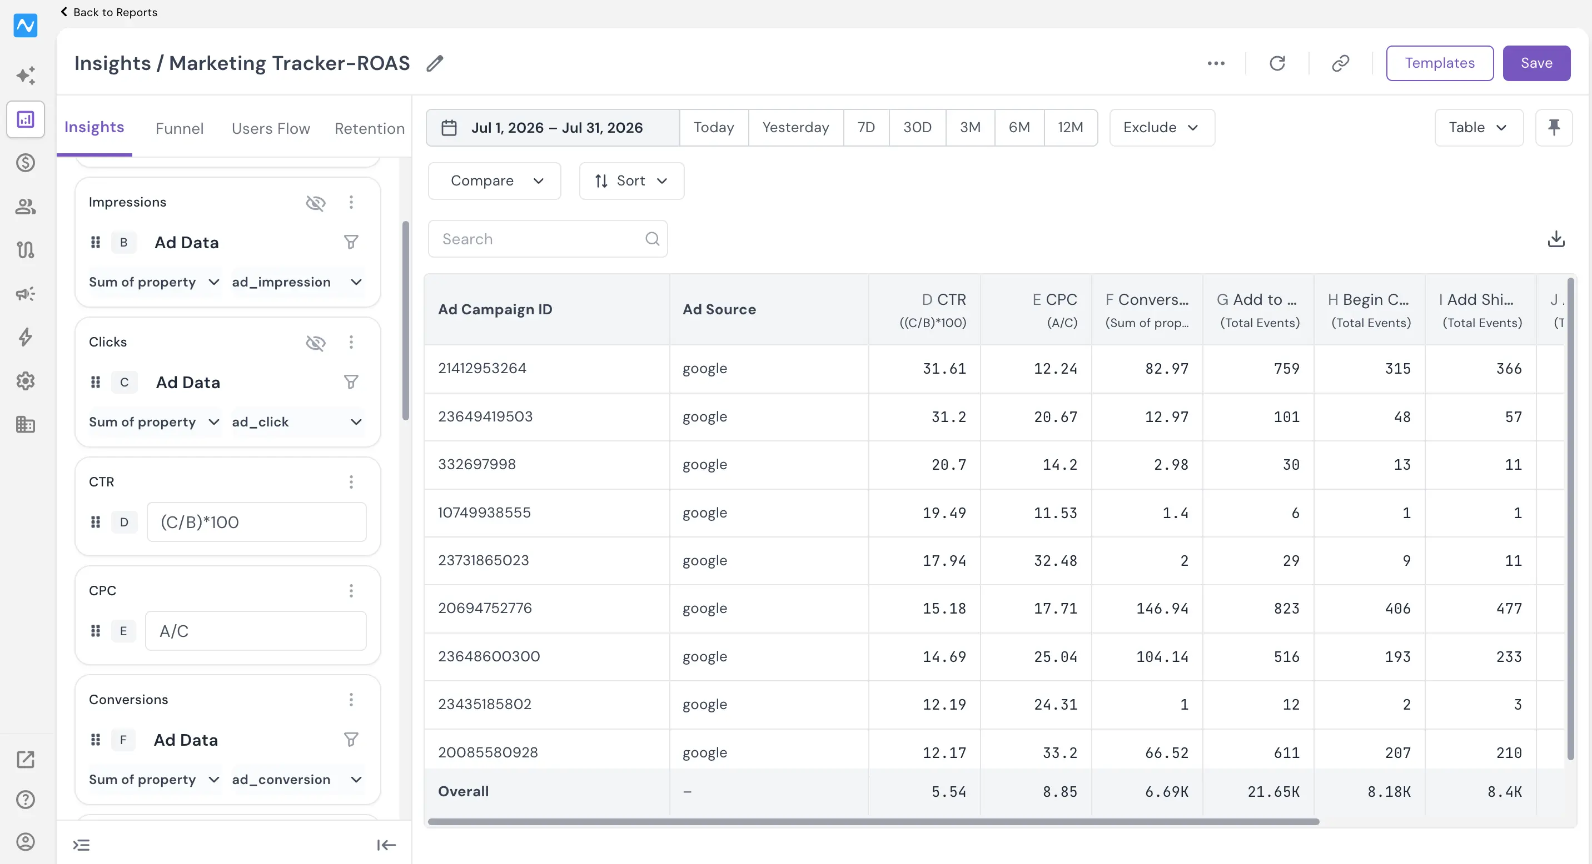
Task: Open Conversions card options menu
Action: click(351, 699)
